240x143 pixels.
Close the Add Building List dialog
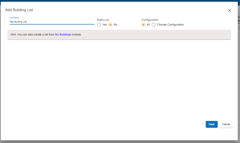[x=229, y=10]
